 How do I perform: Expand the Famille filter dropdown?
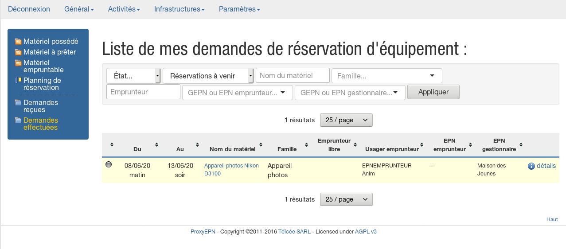tap(386, 76)
